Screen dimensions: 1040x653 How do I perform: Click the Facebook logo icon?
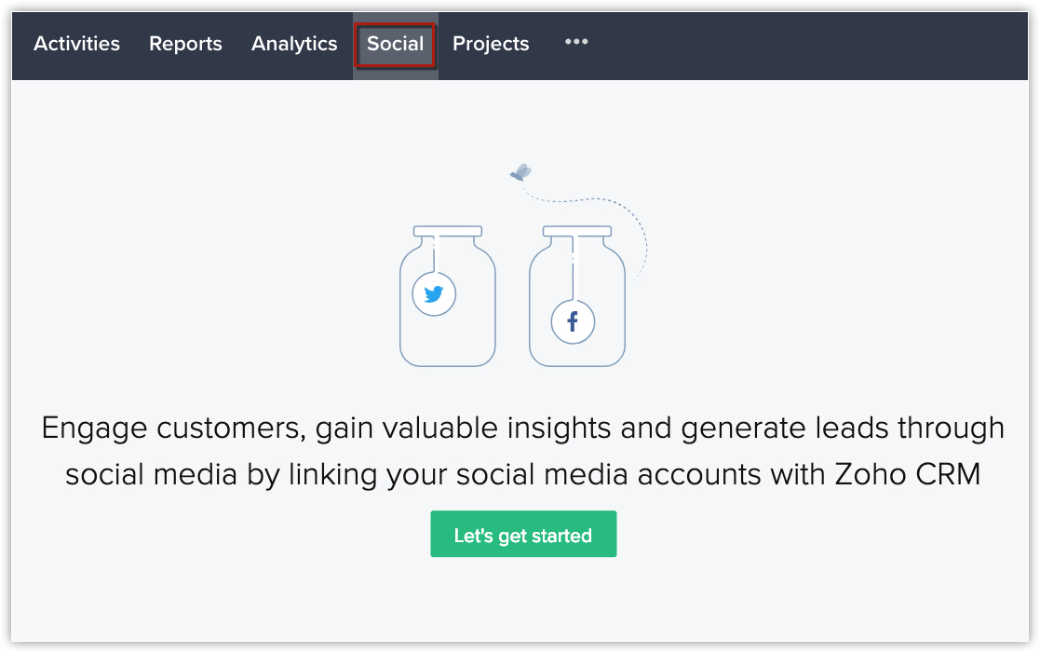tap(573, 322)
